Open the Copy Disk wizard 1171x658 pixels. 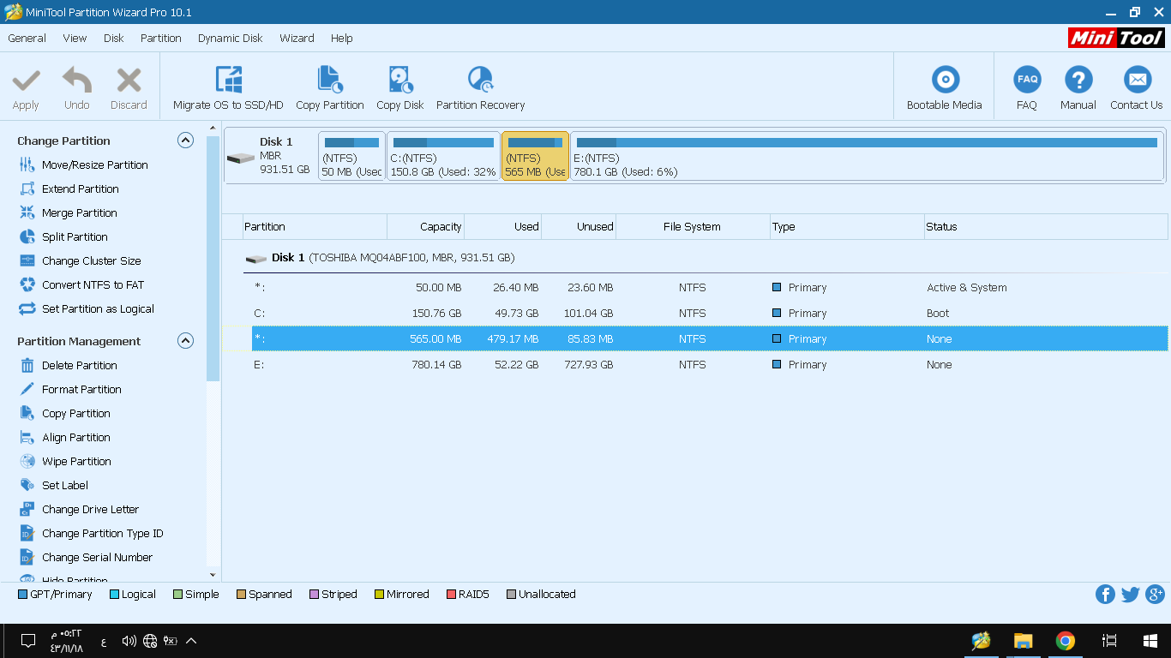point(400,88)
